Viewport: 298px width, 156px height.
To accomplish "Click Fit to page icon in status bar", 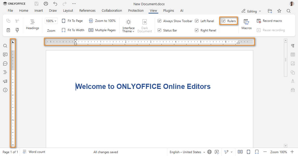I will coord(249,152).
